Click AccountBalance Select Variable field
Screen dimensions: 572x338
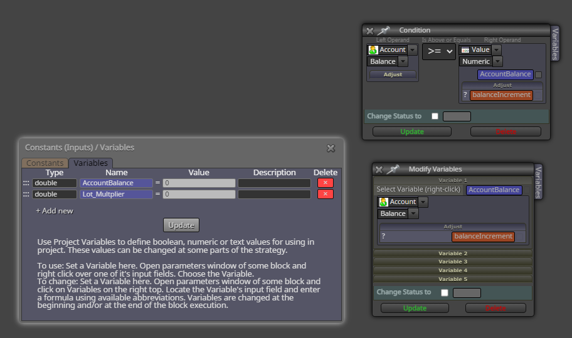pyautogui.click(x=494, y=190)
